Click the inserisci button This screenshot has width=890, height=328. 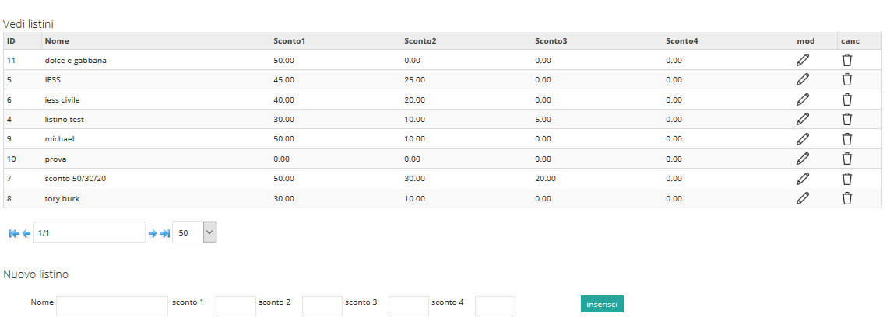[x=602, y=304]
